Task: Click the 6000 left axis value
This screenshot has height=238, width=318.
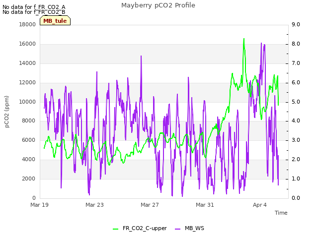Action: [x=29, y=140]
